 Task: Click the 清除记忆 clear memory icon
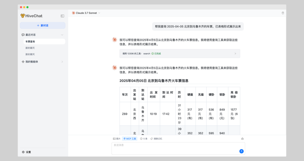[x=152, y=139]
